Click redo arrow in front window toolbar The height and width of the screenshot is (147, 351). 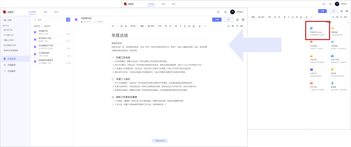117,26
